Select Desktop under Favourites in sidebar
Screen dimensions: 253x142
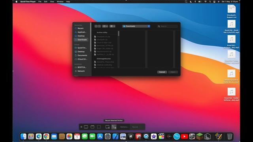[81, 36]
